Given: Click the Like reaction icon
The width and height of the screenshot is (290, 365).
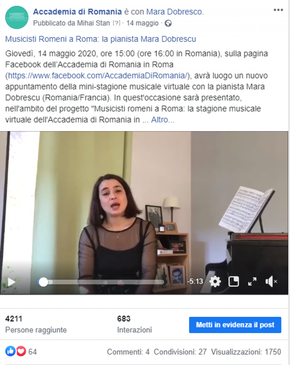Looking at the screenshot, I should 10,351.
